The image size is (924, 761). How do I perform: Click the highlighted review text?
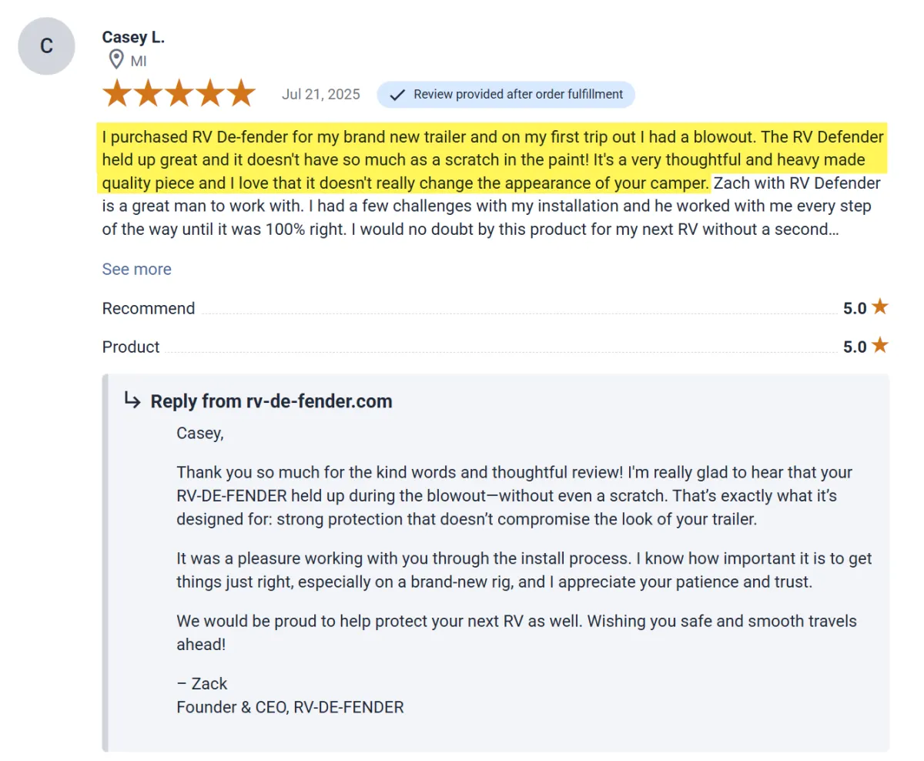493,160
